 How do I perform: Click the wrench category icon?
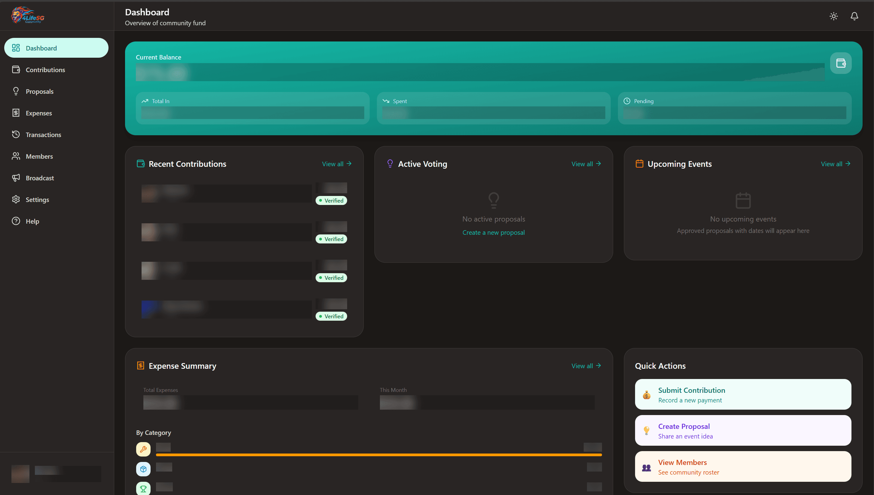point(143,449)
